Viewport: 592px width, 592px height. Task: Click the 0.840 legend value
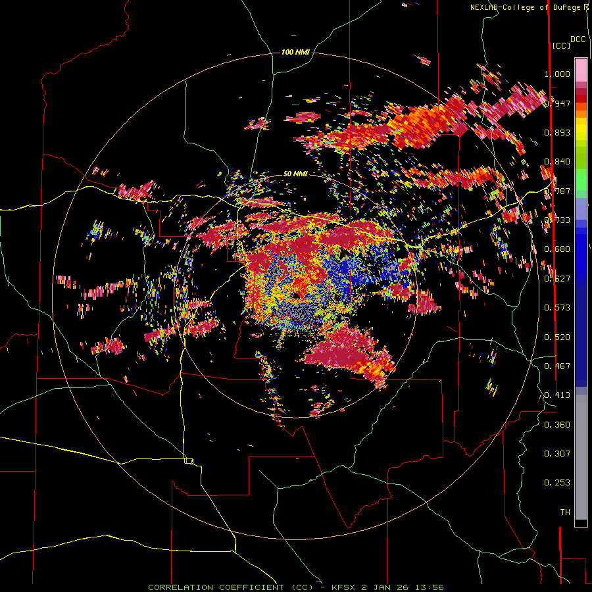(x=557, y=162)
